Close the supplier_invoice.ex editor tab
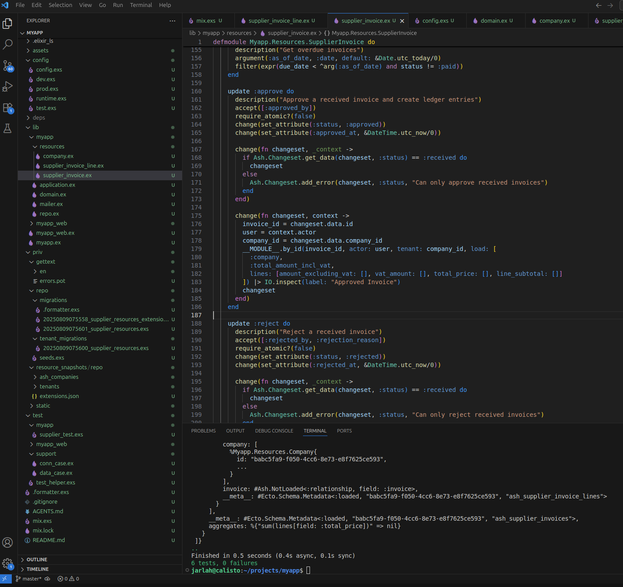 pos(402,21)
